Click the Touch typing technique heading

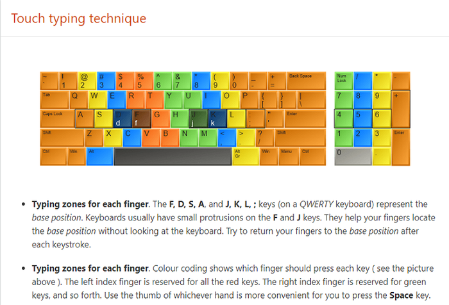tap(79, 19)
